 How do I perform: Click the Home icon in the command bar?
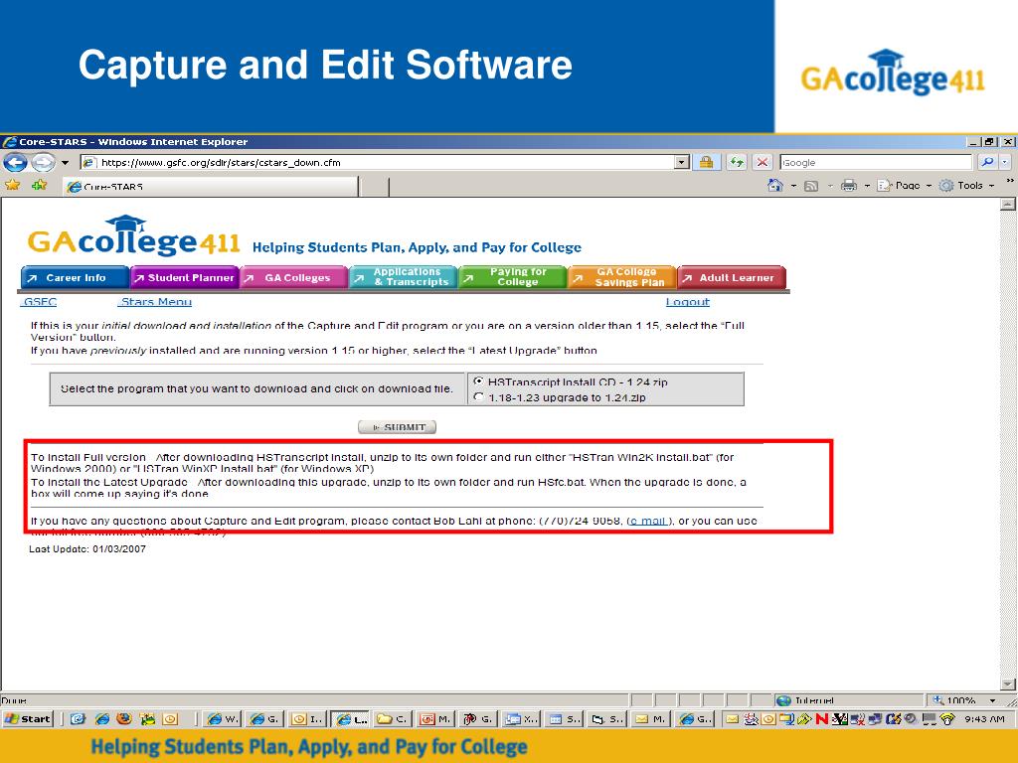(775, 186)
